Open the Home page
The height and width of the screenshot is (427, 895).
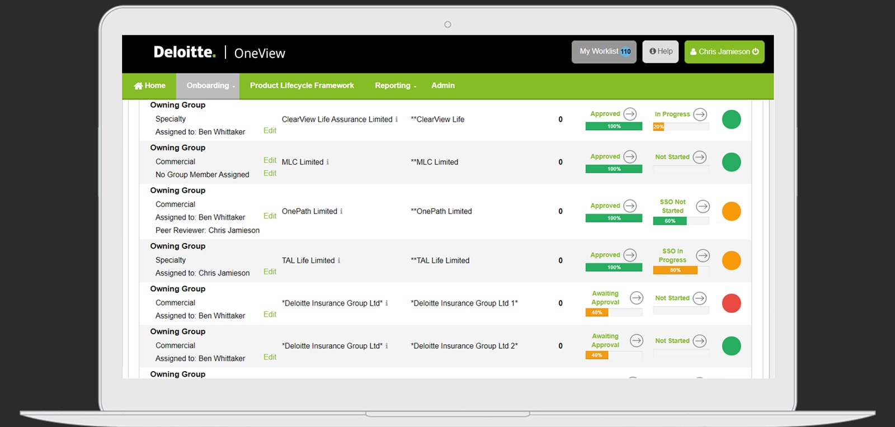[150, 86]
